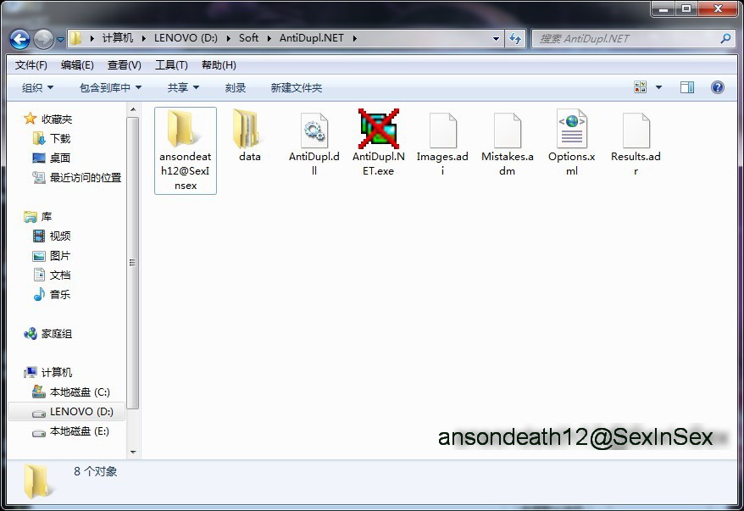The image size is (744, 511).
Task: Click the navigation pane scrollbar thumb
Action: [133, 263]
